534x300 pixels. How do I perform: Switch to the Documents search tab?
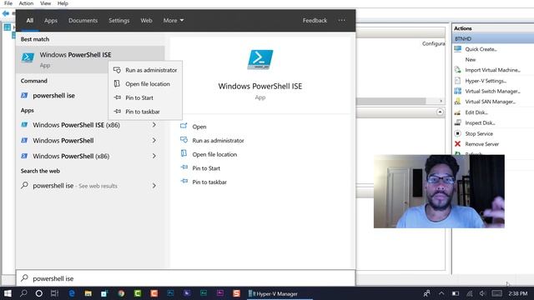[83, 20]
